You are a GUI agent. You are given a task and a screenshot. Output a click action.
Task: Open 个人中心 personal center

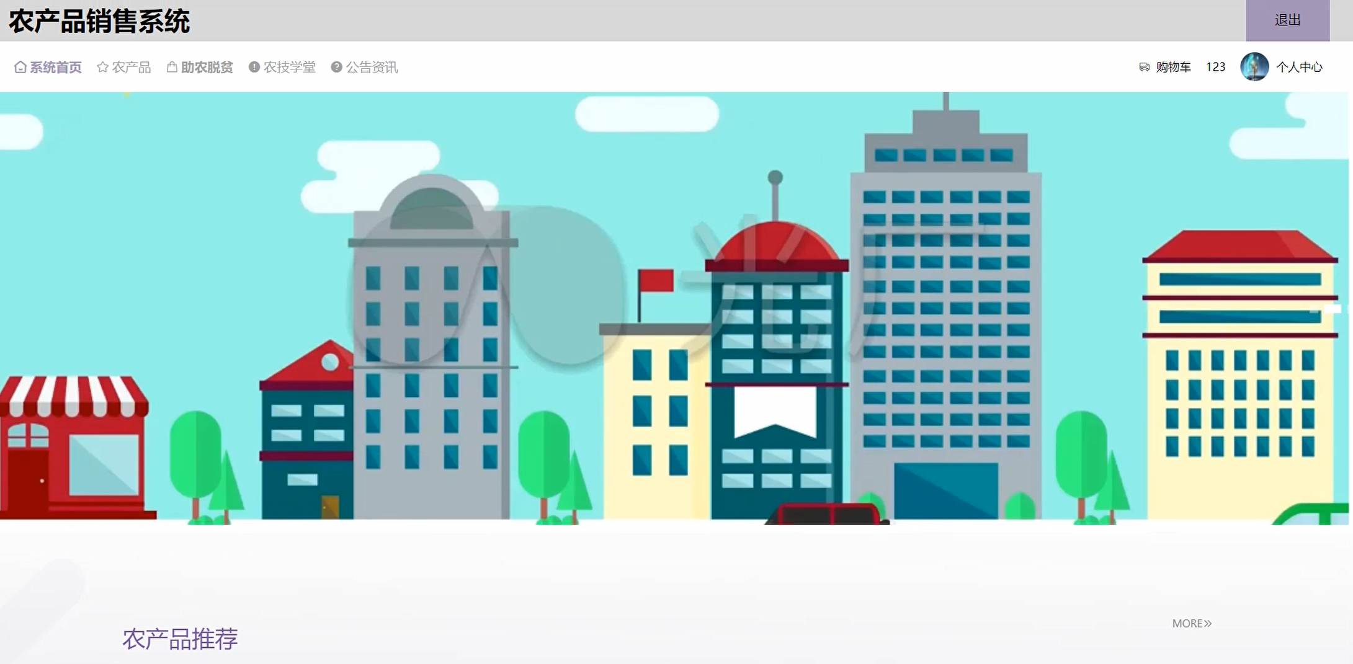(x=1300, y=67)
